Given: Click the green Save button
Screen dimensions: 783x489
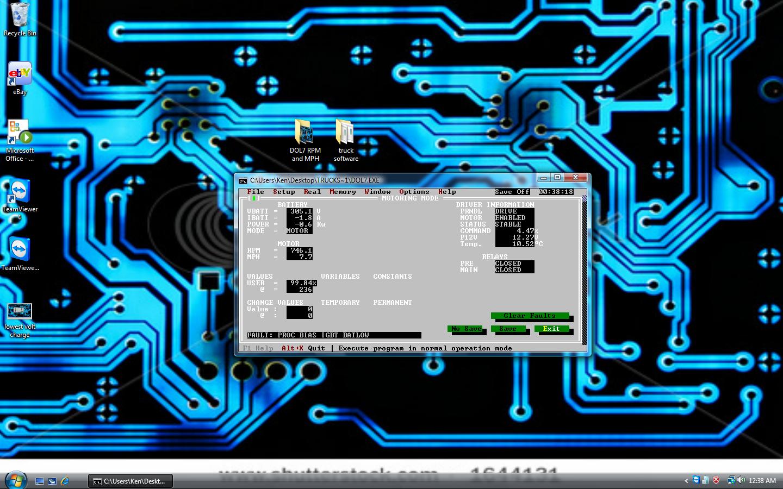Looking at the screenshot, I should click(508, 329).
